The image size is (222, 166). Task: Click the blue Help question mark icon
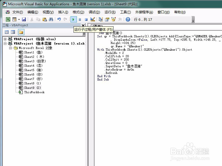(128, 19)
